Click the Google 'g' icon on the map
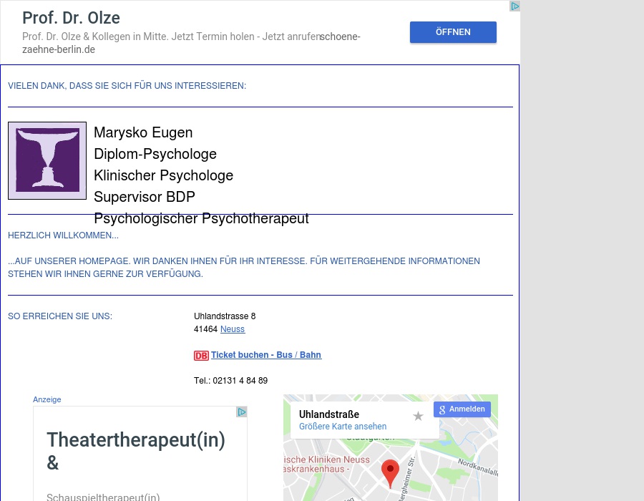This screenshot has height=501, width=644. click(442, 409)
